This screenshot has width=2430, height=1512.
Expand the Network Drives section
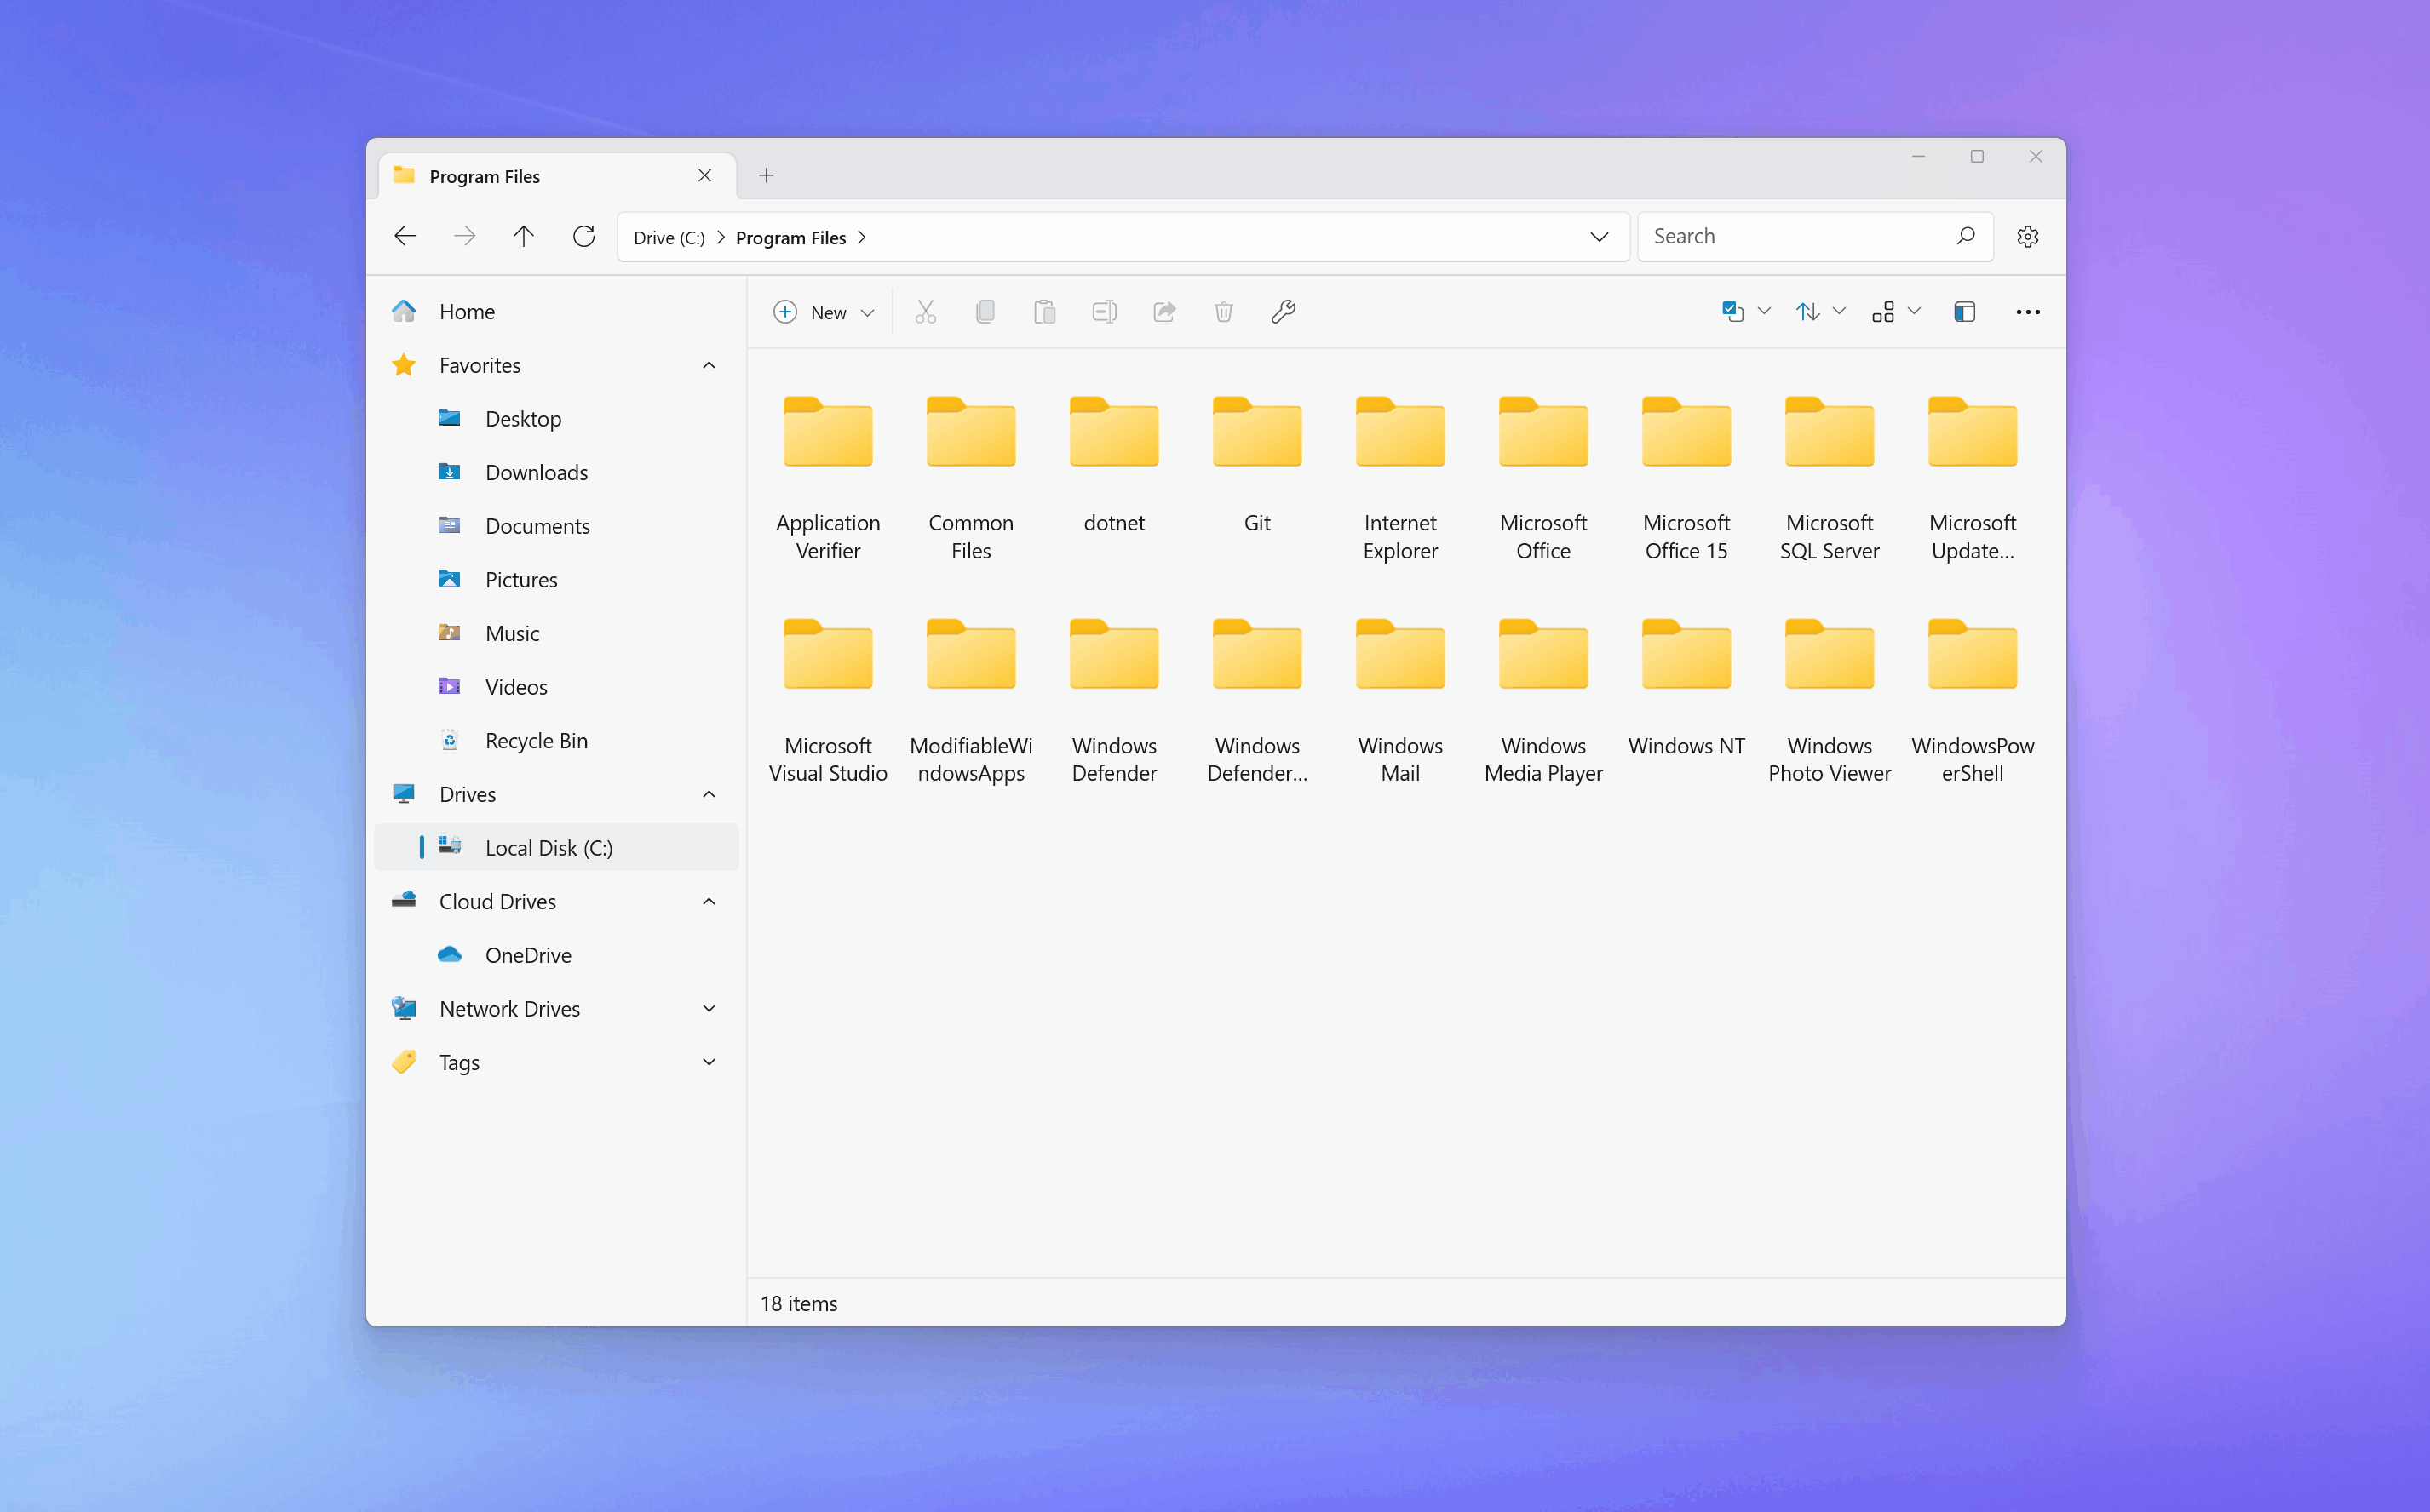tap(709, 1009)
